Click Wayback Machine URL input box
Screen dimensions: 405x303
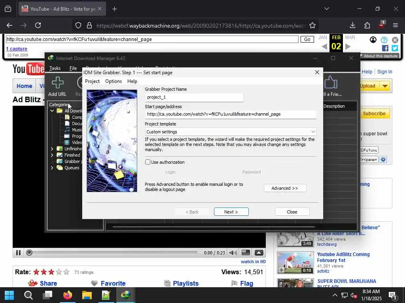(152, 39)
